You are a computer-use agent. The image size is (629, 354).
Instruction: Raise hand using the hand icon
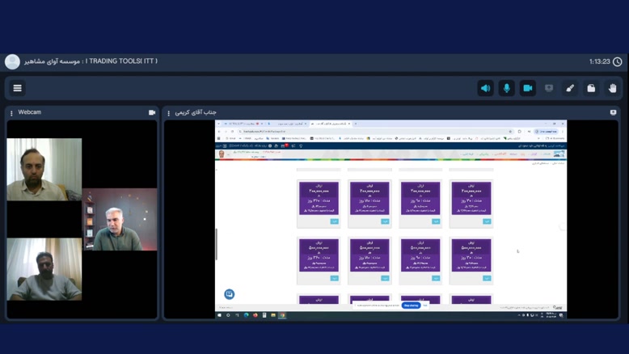coord(612,88)
